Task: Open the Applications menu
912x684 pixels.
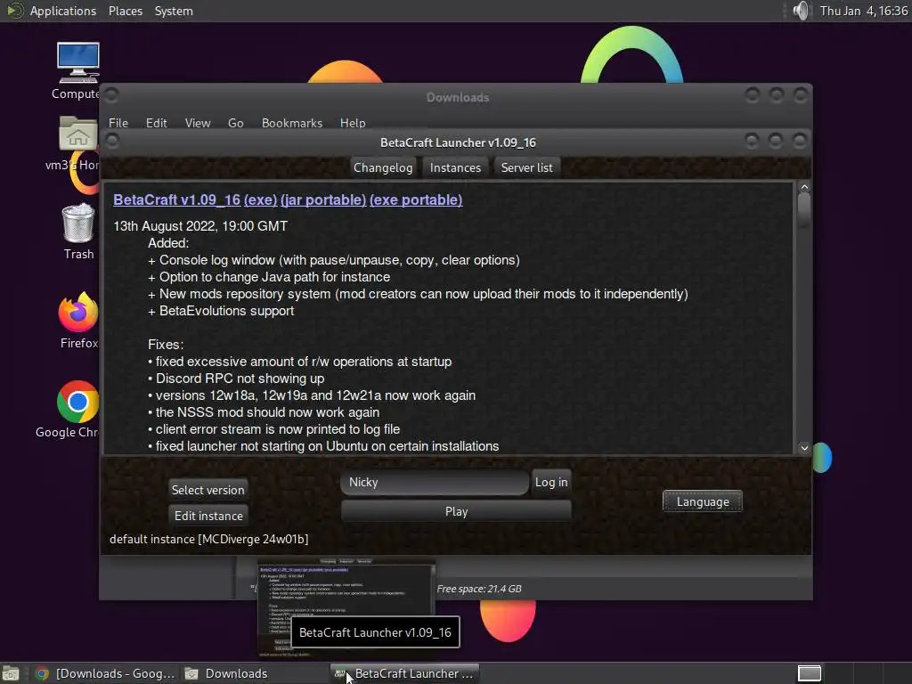Action: tap(63, 11)
